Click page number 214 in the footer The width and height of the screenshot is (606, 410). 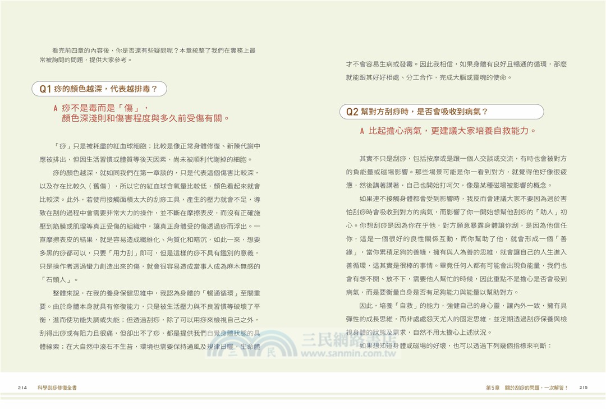(x=22, y=388)
